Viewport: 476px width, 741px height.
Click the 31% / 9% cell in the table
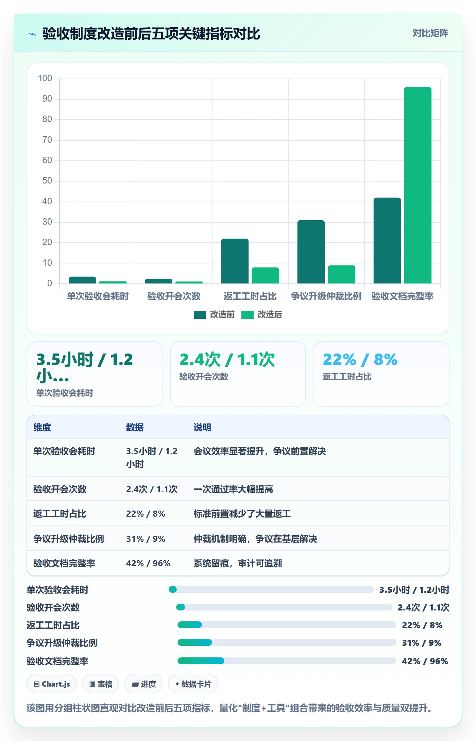pyautogui.click(x=146, y=539)
